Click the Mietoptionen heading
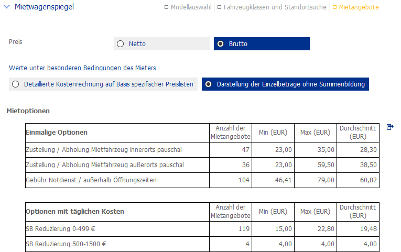Image resolution: width=401 pixels, height=252 pixels. 27,111
